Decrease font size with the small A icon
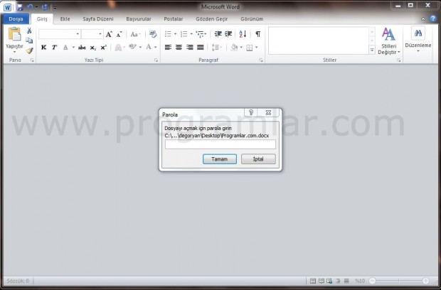 pos(119,34)
